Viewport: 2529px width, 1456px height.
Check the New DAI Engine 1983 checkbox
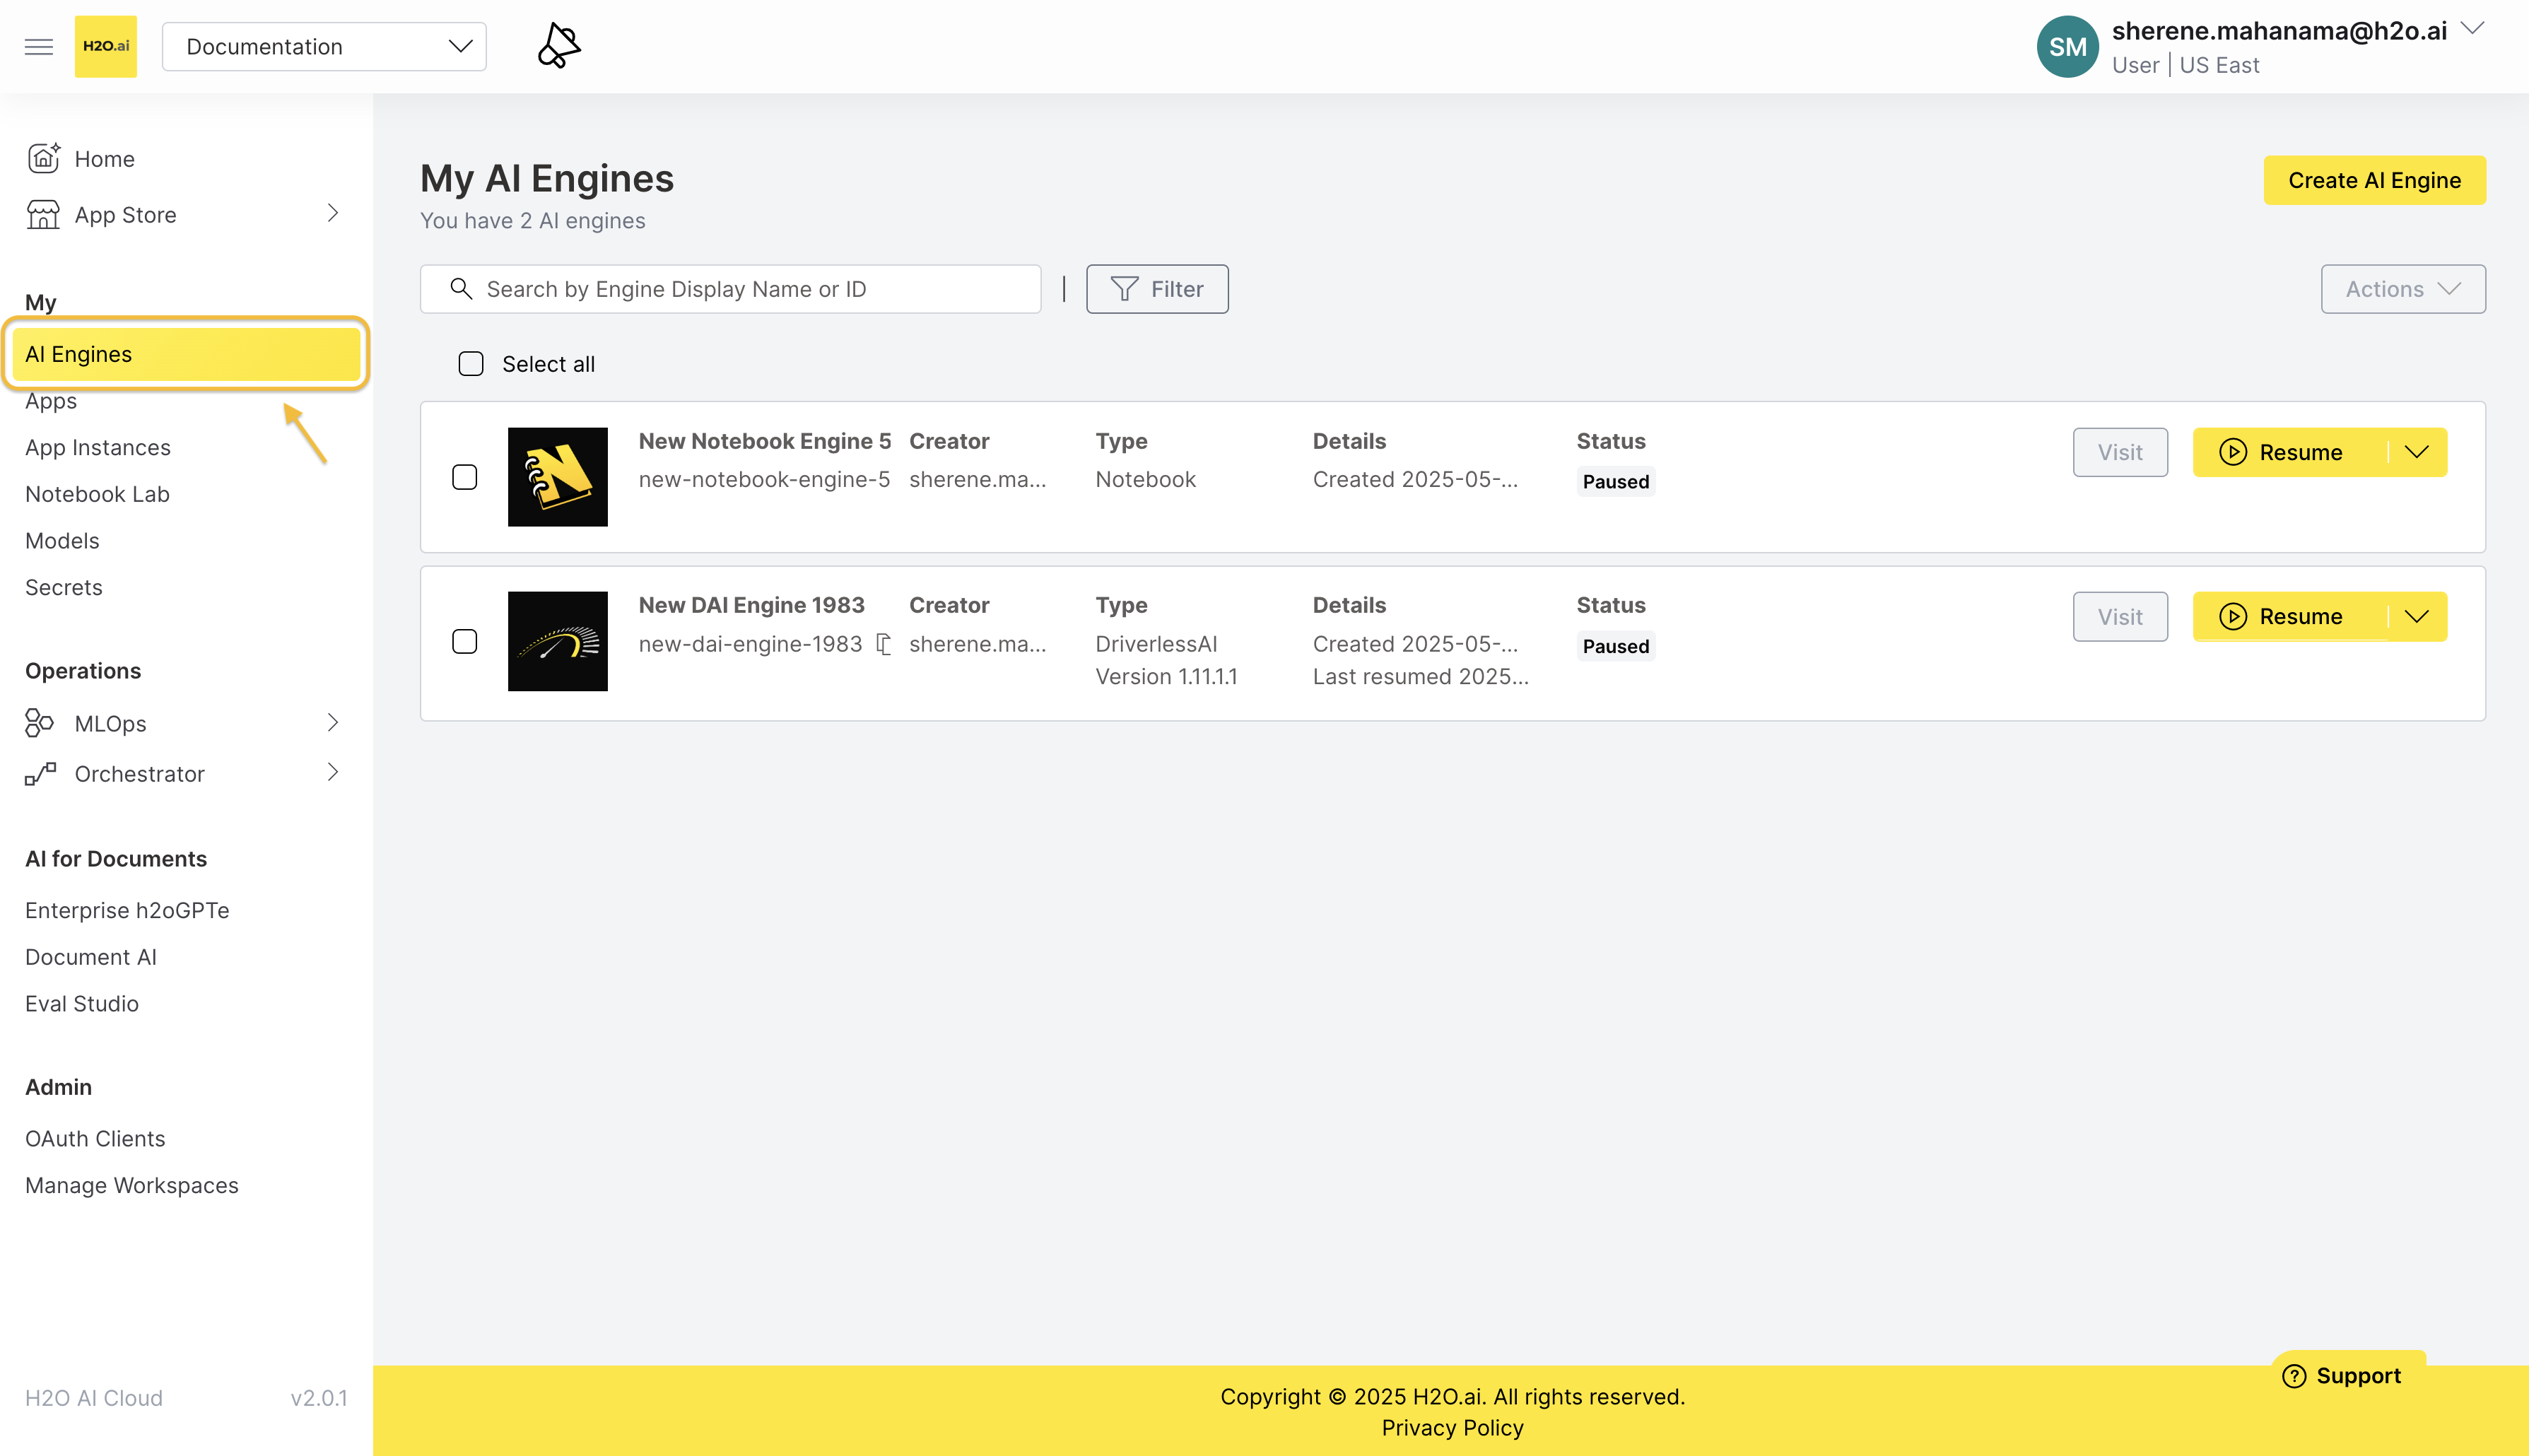465,641
